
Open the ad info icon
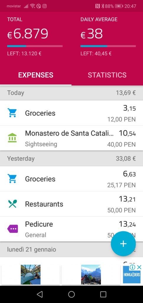(x=132, y=267)
